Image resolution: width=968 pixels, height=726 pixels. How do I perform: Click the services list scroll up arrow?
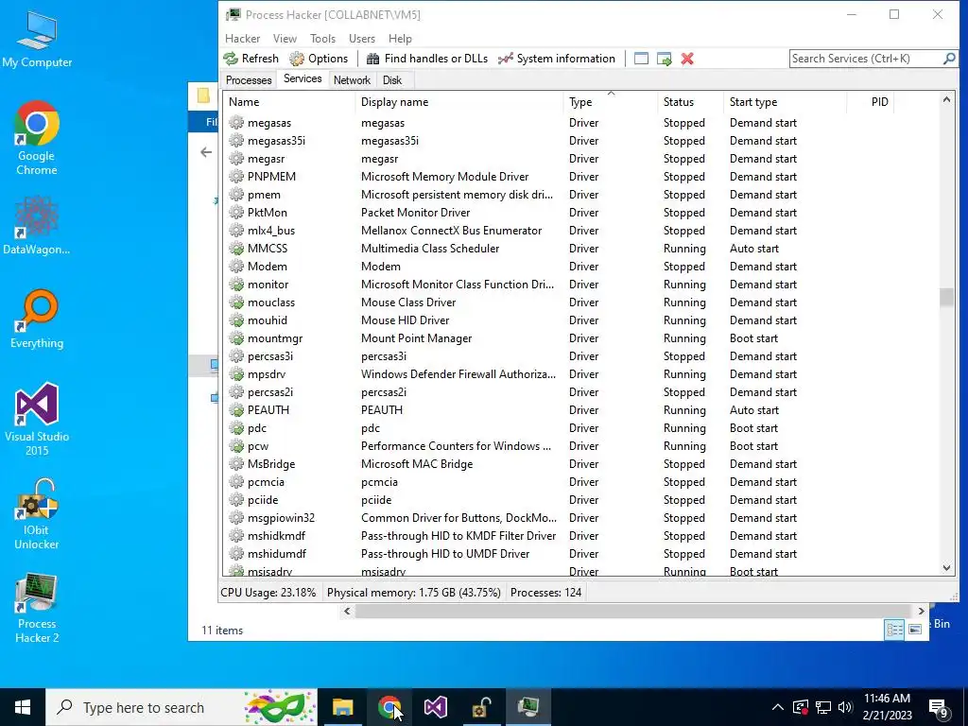pyautogui.click(x=946, y=99)
